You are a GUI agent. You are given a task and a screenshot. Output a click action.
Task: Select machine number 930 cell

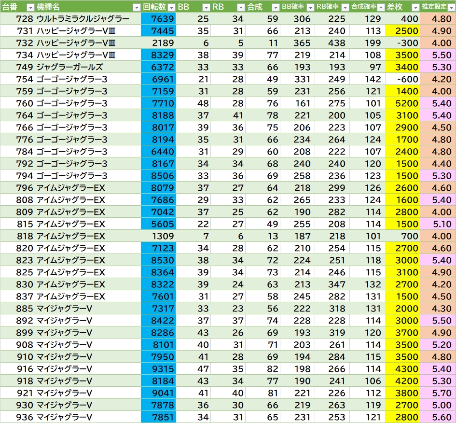coord(17,405)
